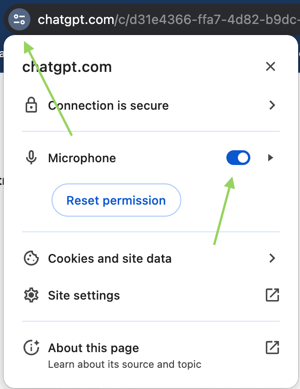Click the gear icon for Site settings
This screenshot has height=389, width=300.
click(31, 295)
